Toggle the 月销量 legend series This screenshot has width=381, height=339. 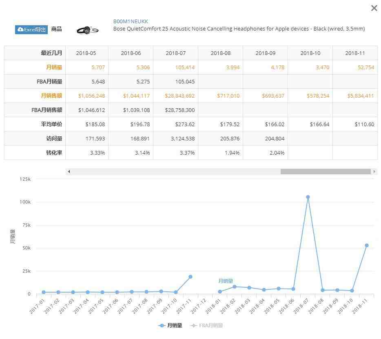click(170, 326)
